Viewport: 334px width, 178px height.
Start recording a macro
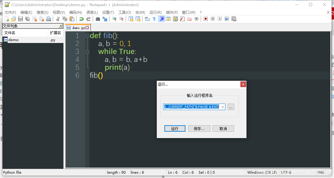tap(206, 19)
